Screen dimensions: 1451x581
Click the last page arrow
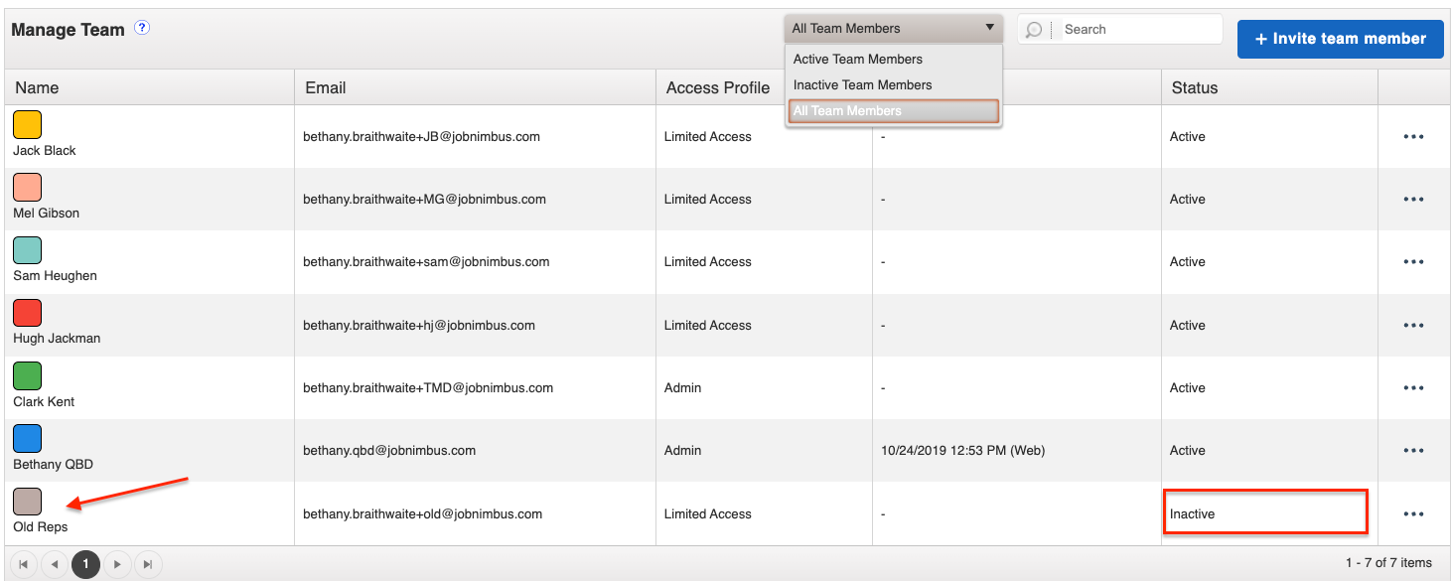coord(148,563)
